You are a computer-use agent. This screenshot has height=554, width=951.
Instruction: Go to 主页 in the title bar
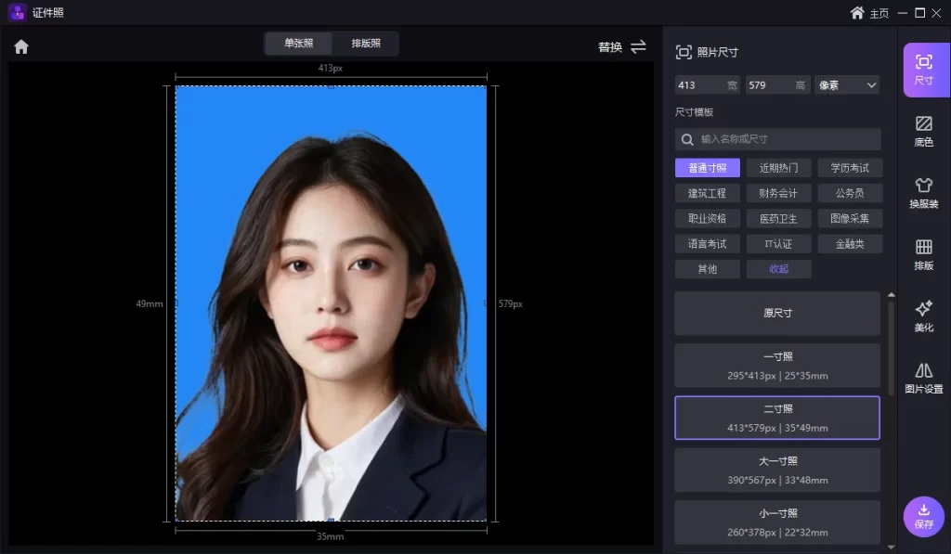point(868,13)
